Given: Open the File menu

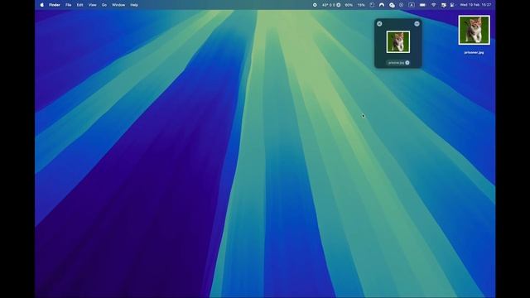Looking at the screenshot, I should (x=68, y=5).
